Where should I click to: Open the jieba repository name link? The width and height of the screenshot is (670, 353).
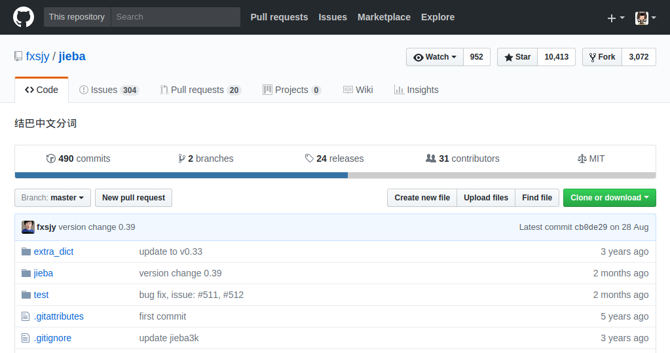(x=72, y=56)
